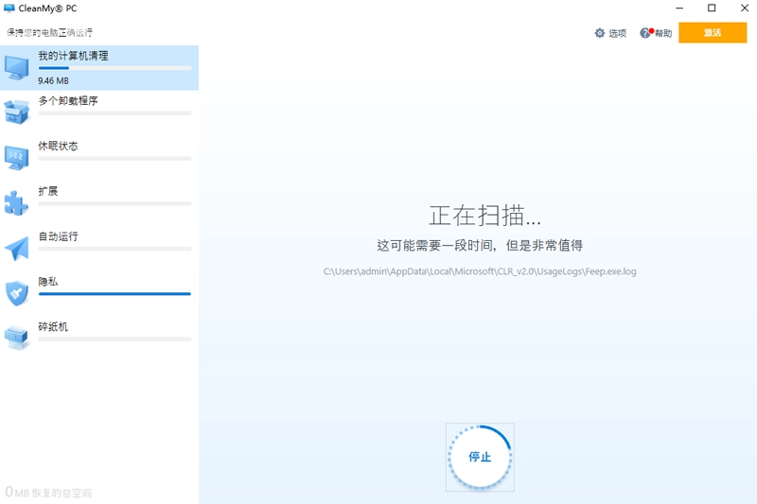Viewport: 757px width, 504px height.
Task: Click the Shredder icon
Action: 17,339
